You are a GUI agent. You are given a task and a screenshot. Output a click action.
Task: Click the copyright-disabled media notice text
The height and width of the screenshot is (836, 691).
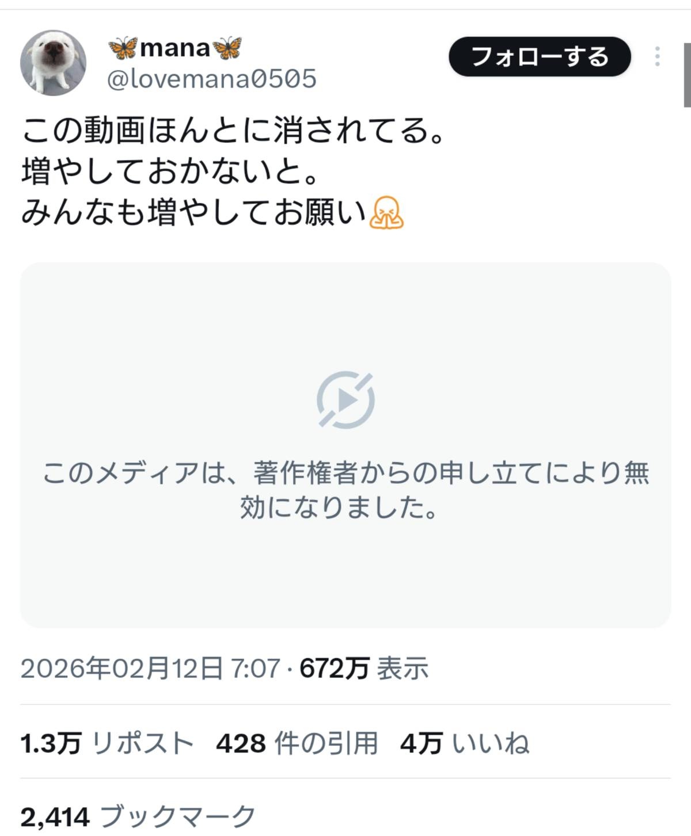345,490
